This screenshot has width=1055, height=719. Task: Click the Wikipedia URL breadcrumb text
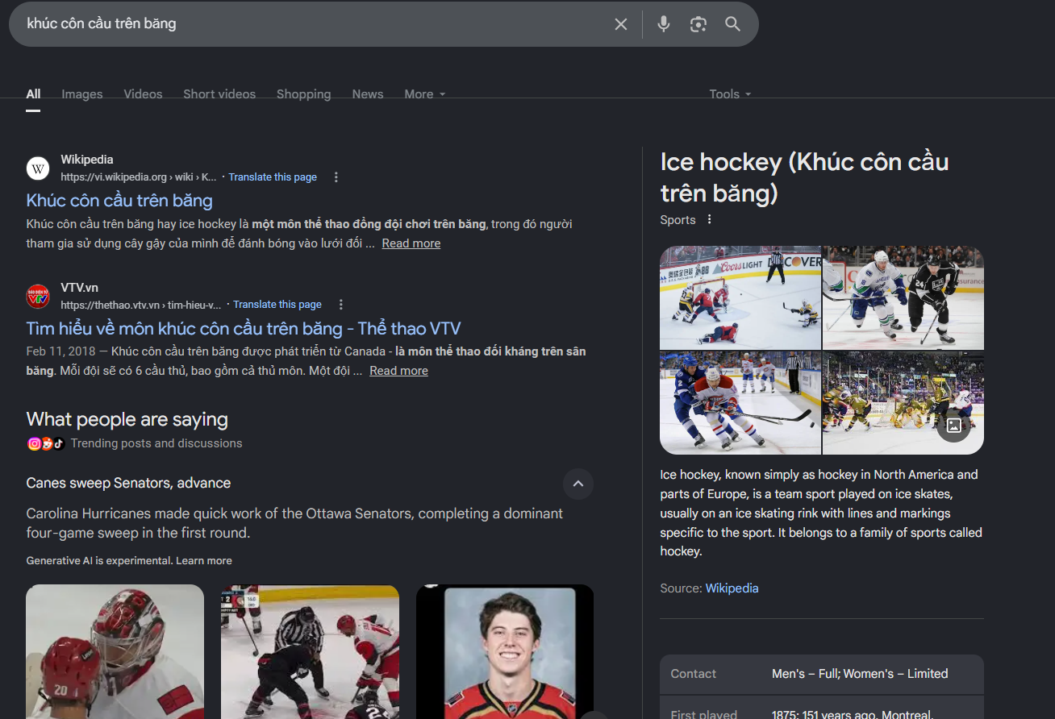click(139, 177)
